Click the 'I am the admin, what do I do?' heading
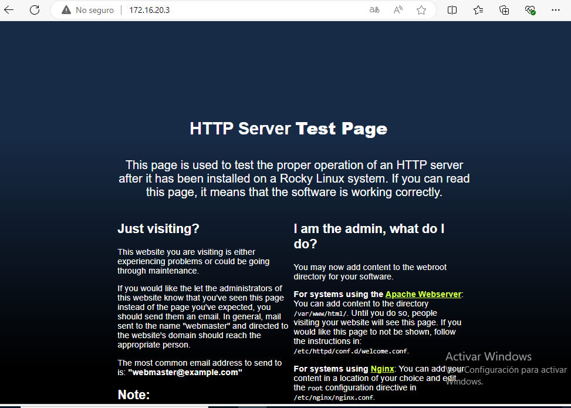Viewport: 571px width, 408px height. 369,236
